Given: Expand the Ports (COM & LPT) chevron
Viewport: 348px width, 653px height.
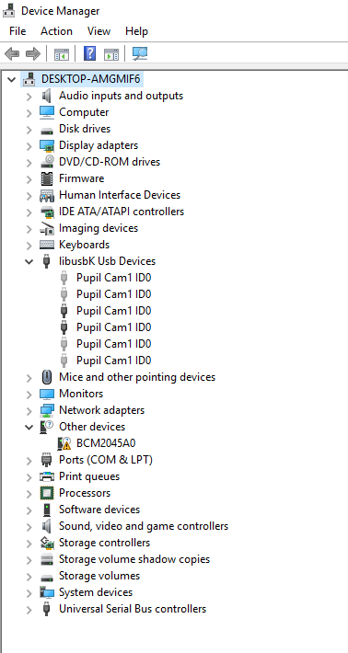Looking at the screenshot, I should click(x=29, y=461).
